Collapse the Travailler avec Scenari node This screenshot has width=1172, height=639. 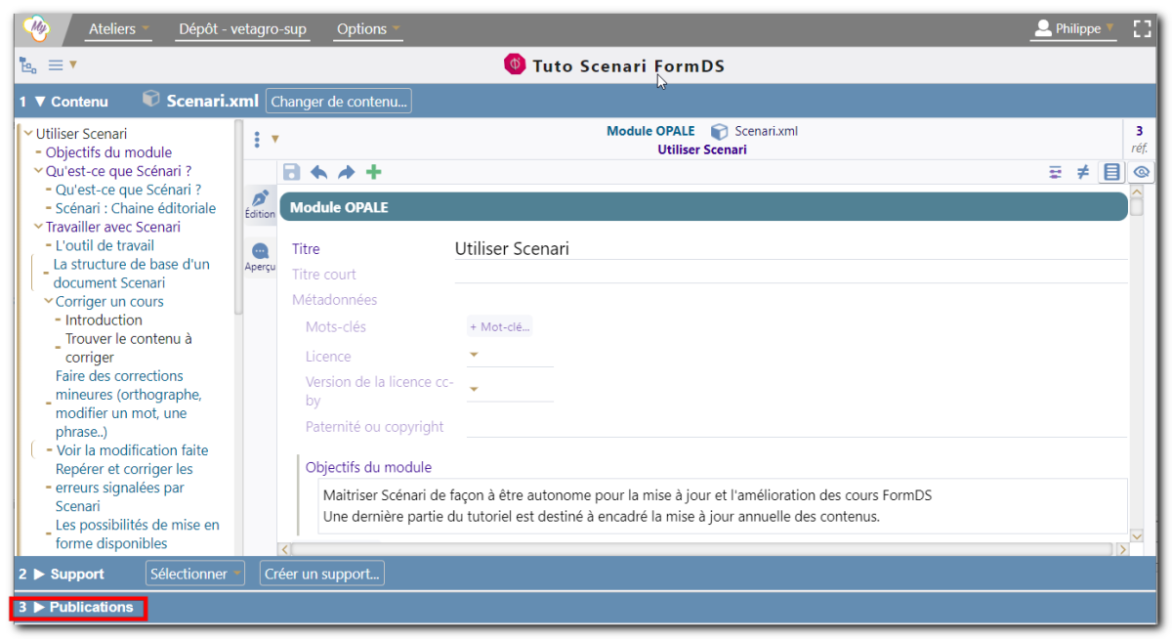38,227
